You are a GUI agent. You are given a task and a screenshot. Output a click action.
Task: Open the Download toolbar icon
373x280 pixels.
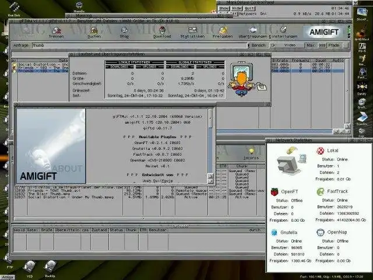click(x=162, y=33)
